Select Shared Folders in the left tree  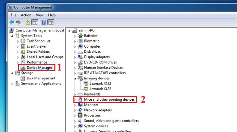coord(38,52)
